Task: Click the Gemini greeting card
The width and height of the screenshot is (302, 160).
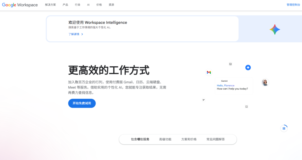Action: (x=234, y=86)
